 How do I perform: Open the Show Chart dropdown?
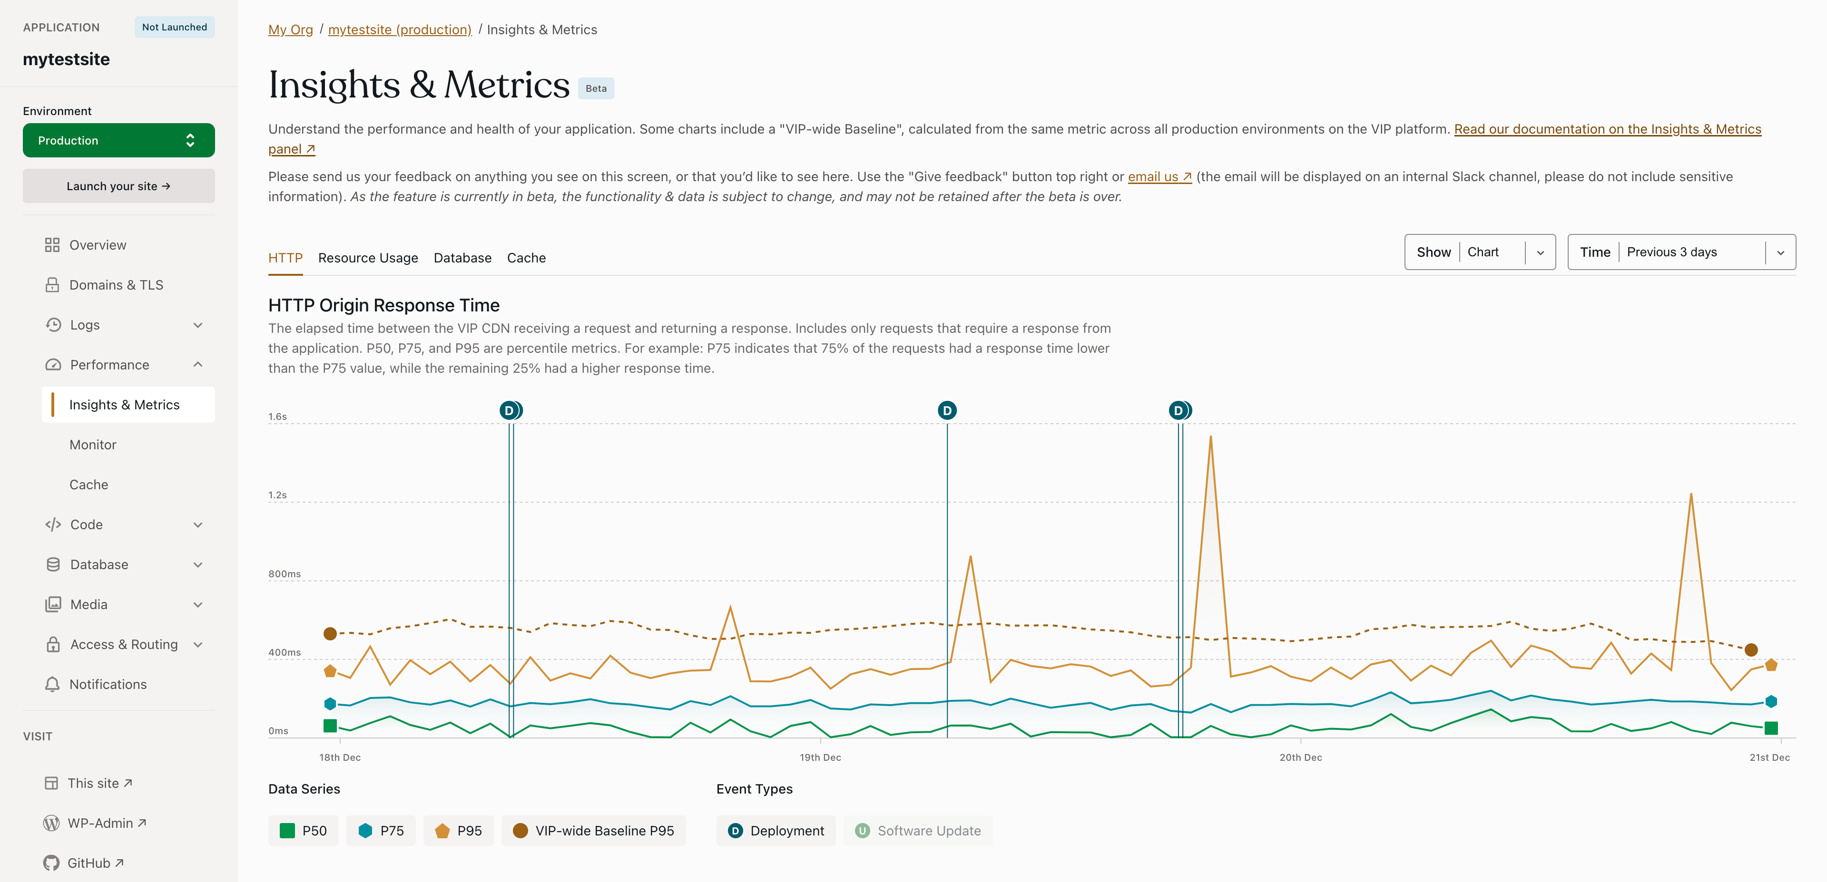pyautogui.click(x=1480, y=252)
